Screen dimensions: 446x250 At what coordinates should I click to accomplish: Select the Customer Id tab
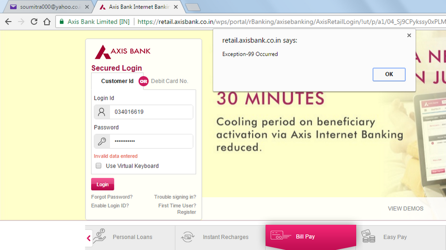click(117, 81)
